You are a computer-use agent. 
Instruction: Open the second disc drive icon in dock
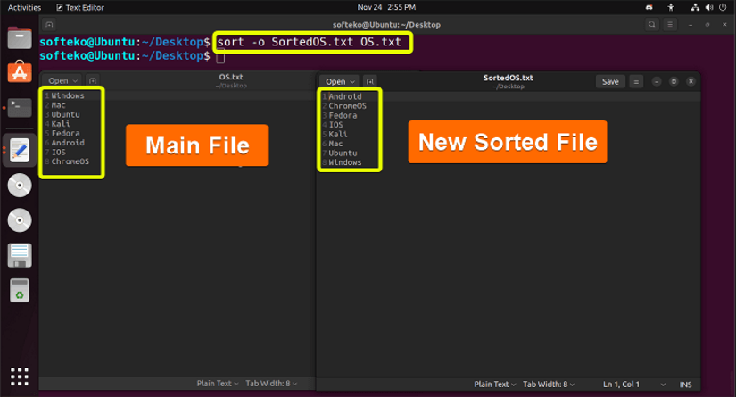point(20,220)
